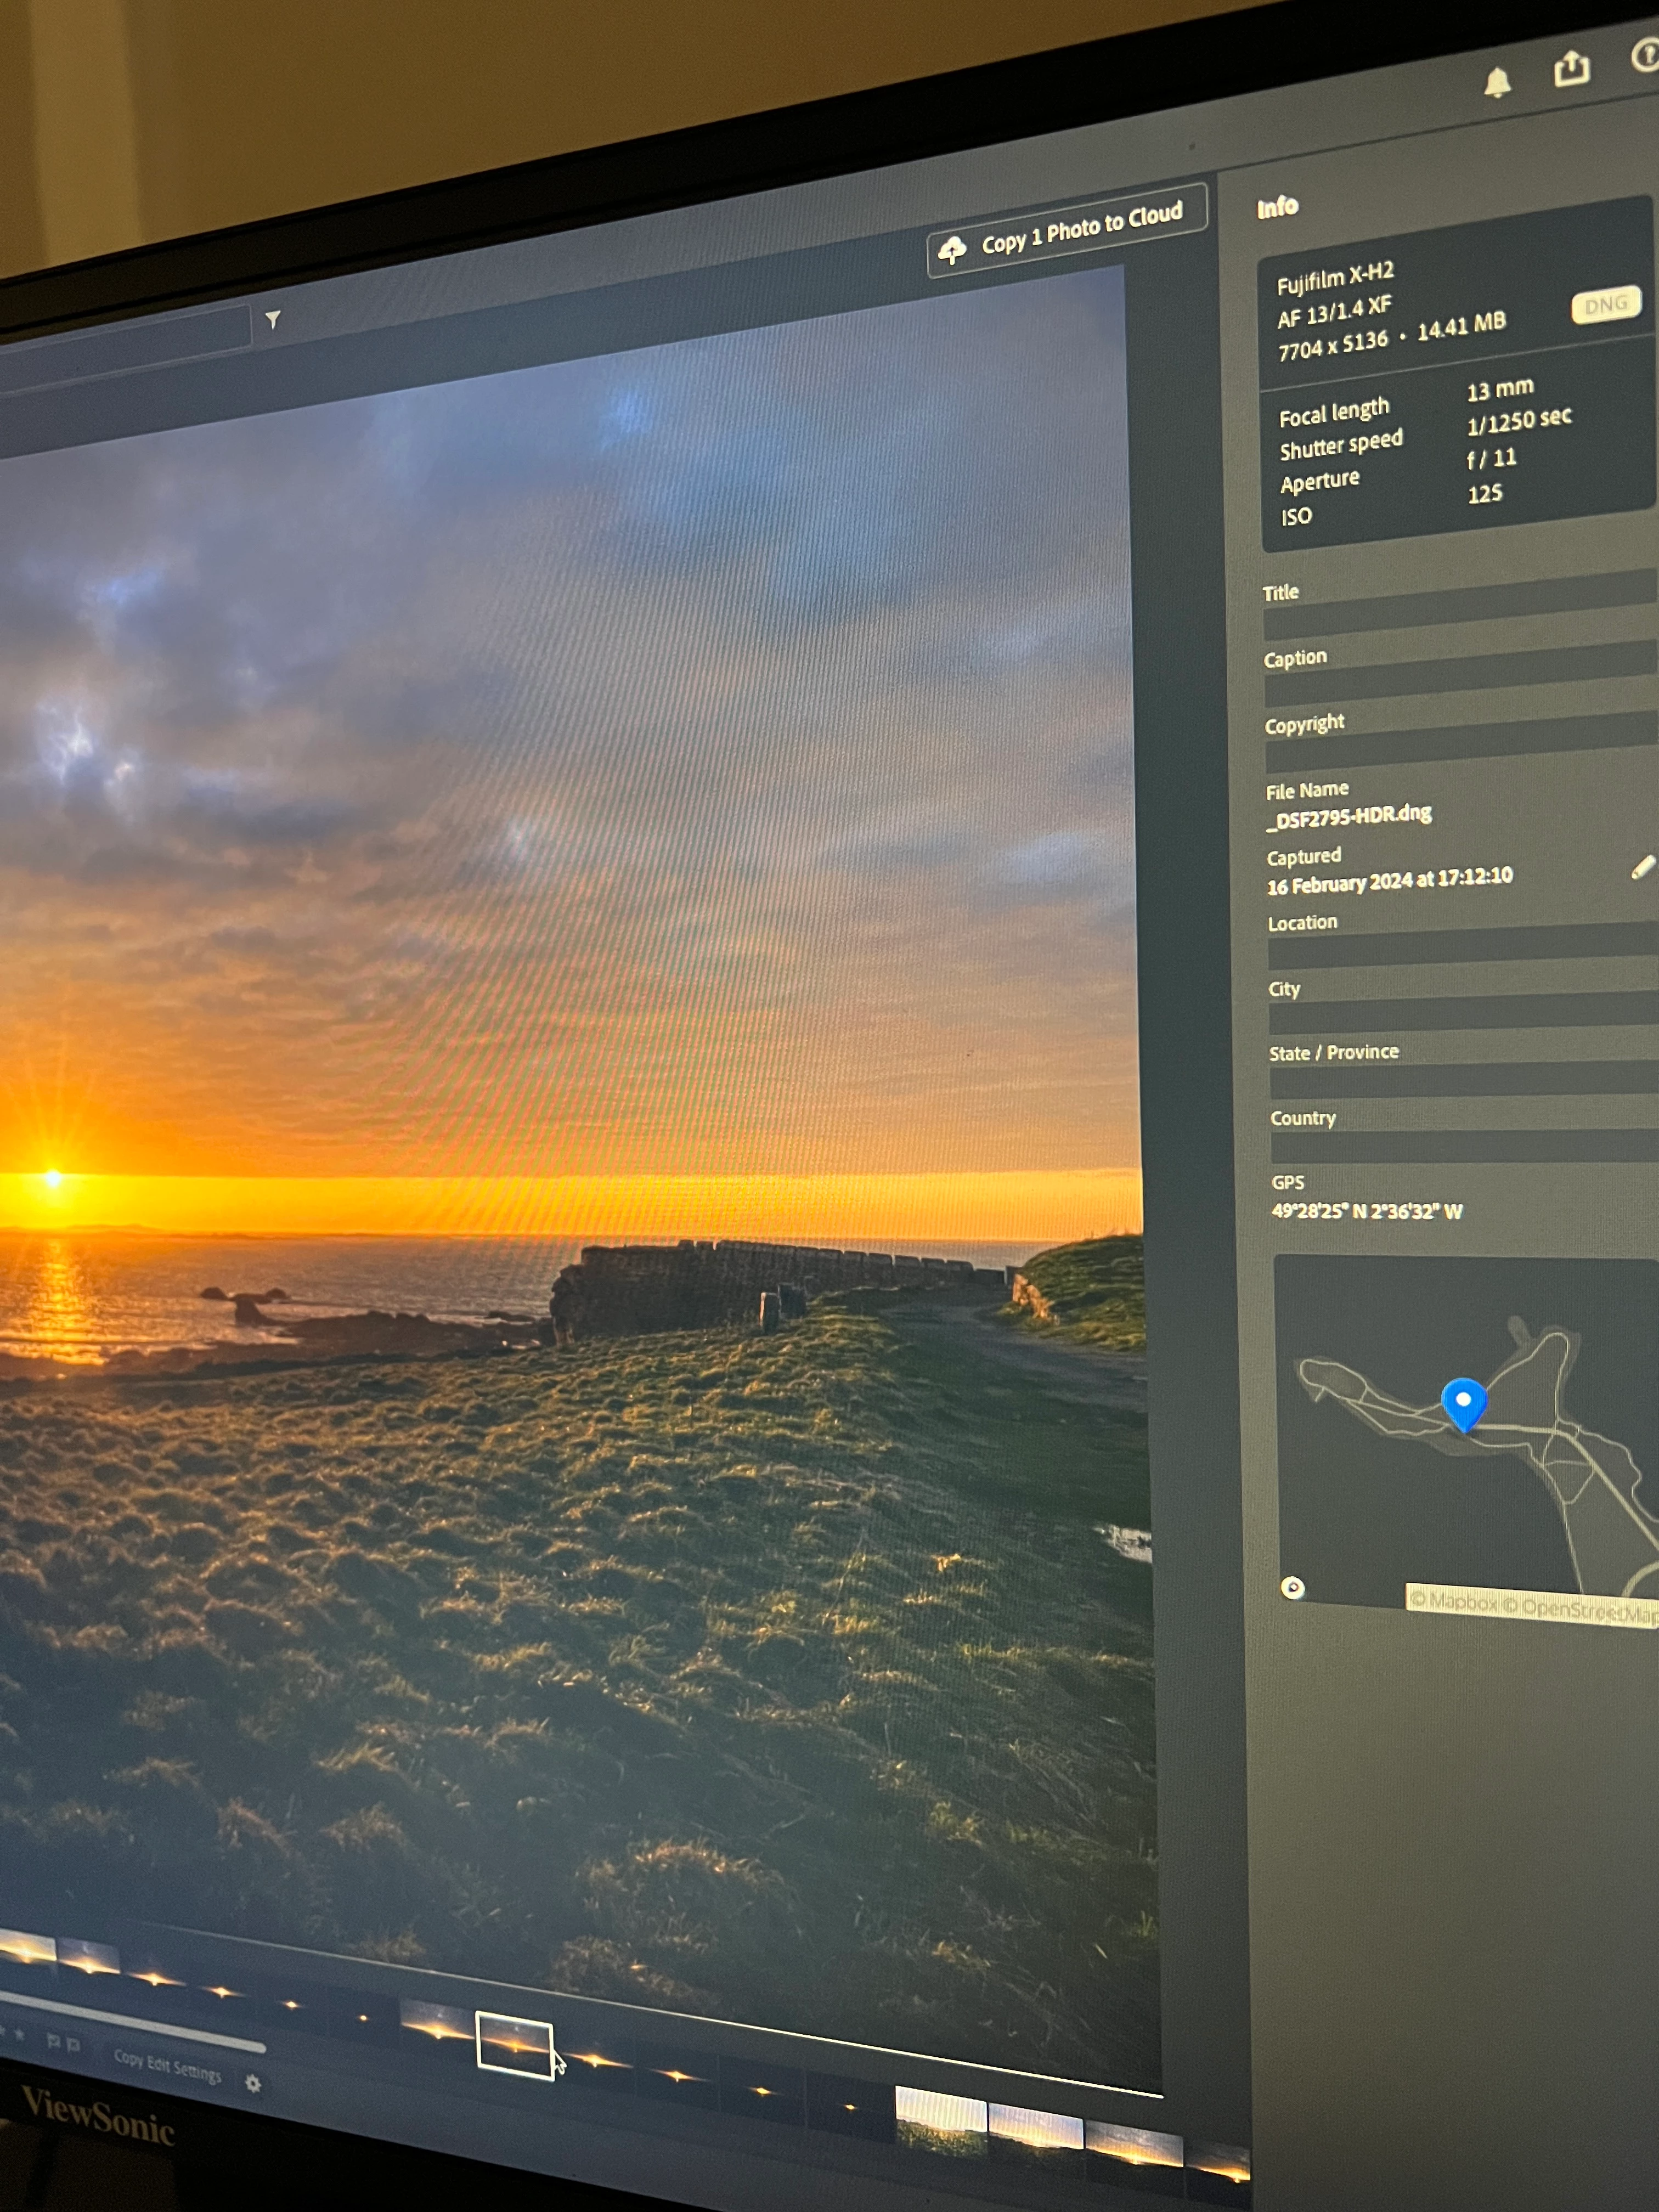
Task: Set star rating in the filmstrip toolbar
Action: (x=18, y=2035)
